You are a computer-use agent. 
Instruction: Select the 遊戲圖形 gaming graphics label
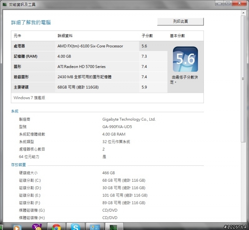coord(21,77)
